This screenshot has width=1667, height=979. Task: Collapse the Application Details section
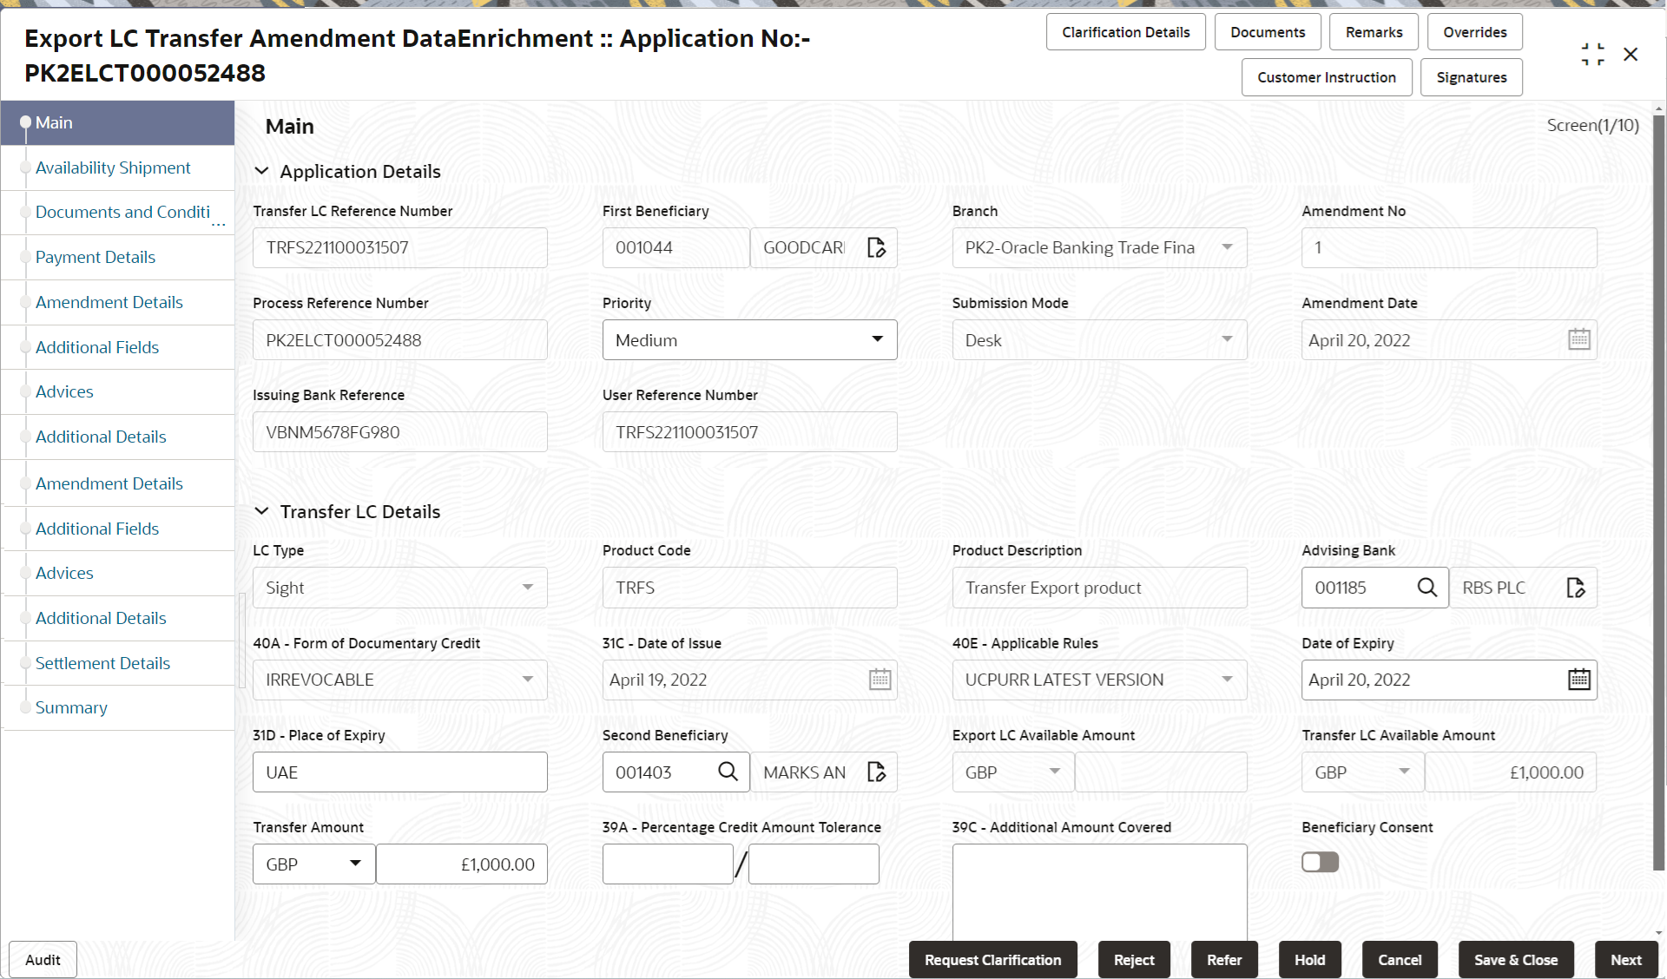click(x=262, y=171)
